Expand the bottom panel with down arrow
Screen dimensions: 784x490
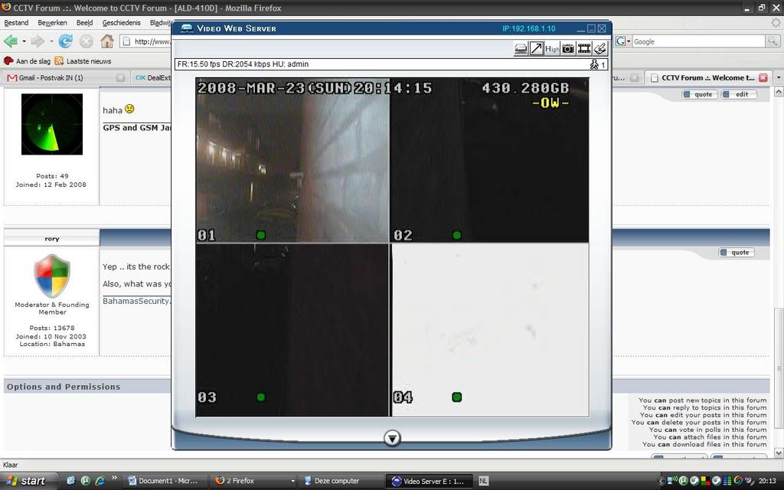click(x=392, y=439)
